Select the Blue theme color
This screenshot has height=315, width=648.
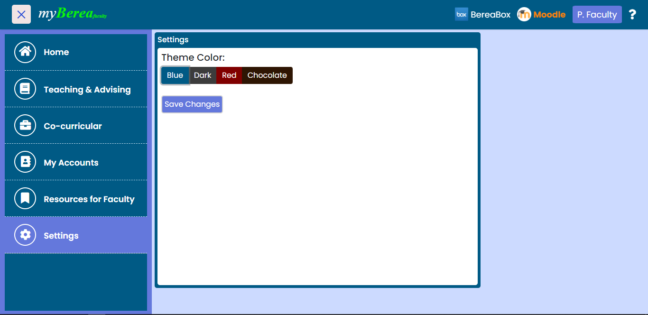pos(175,75)
